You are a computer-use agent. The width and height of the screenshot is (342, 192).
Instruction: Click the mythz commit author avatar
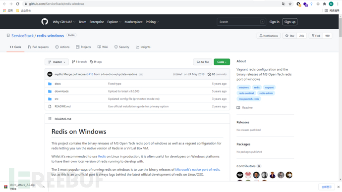tap(50, 74)
